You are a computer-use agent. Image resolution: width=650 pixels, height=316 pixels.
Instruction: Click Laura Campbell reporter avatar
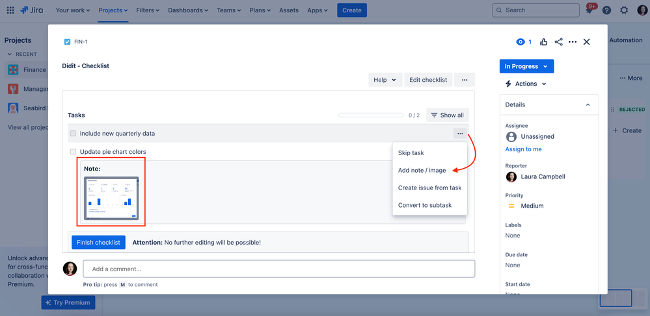[511, 176]
